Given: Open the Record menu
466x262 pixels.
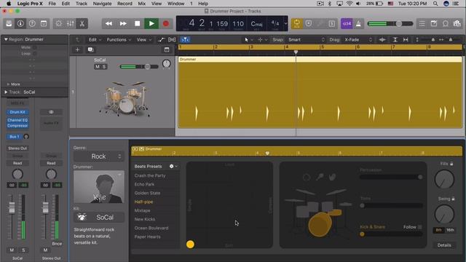Looking at the screenshot, I should pos(125,4).
